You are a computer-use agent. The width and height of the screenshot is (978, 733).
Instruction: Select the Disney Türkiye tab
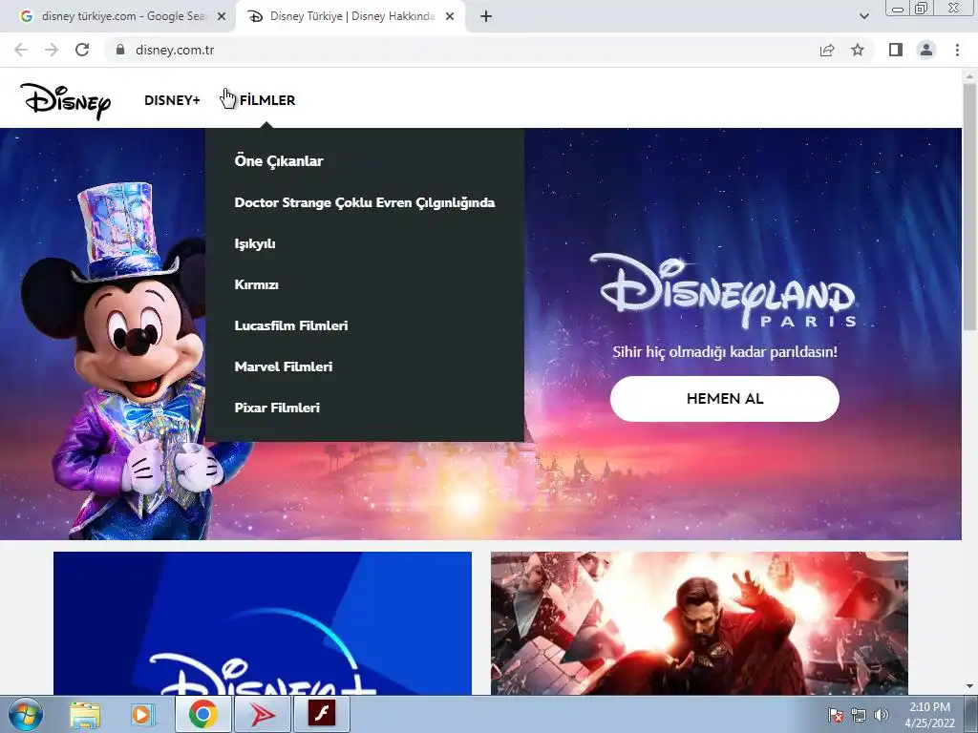[x=350, y=17]
